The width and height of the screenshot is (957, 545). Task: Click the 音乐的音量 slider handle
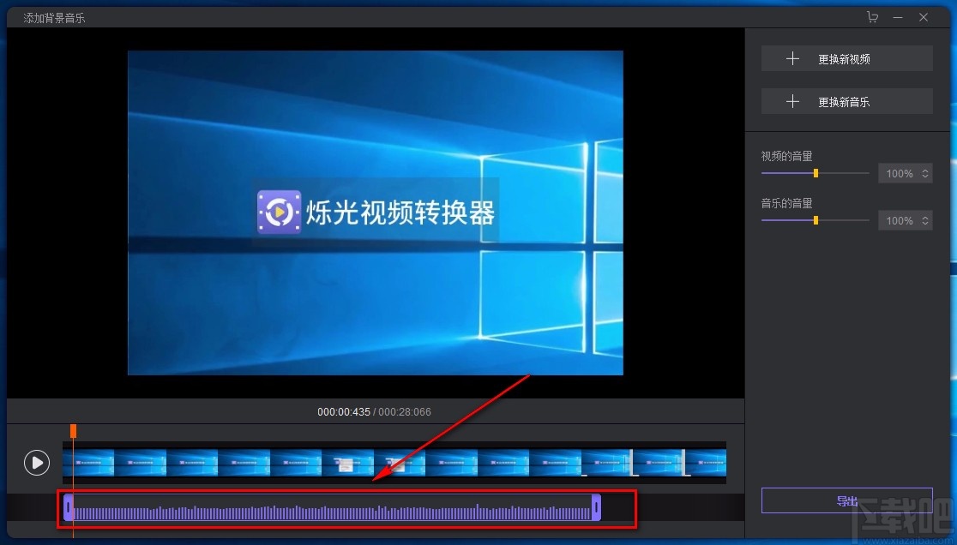pos(816,220)
